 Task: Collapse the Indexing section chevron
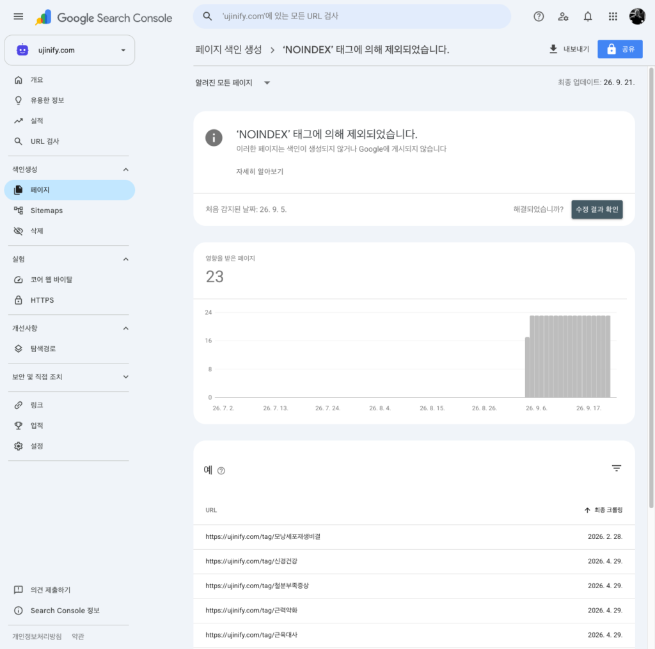click(126, 169)
